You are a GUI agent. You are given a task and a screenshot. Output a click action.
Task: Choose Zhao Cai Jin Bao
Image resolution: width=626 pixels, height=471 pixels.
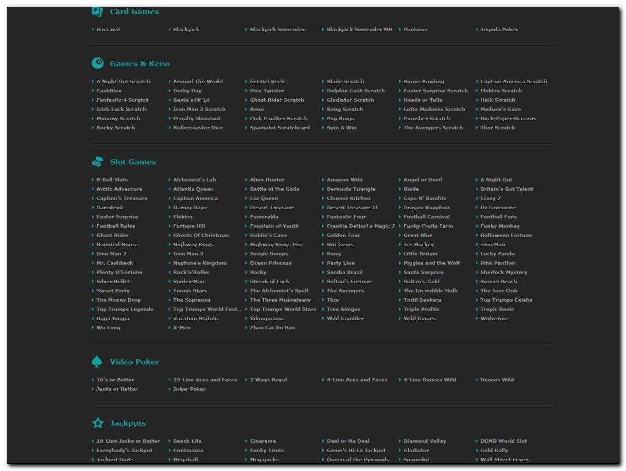tap(273, 328)
